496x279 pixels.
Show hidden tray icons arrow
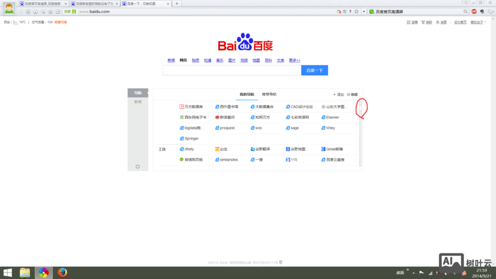[x=413, y=273]
